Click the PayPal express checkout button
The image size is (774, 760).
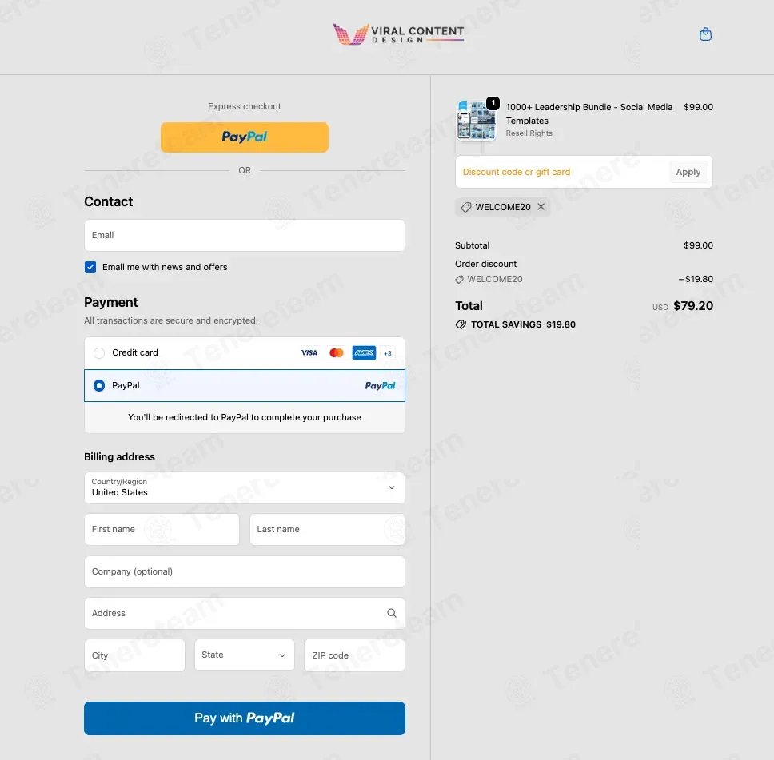click(245, 137)
